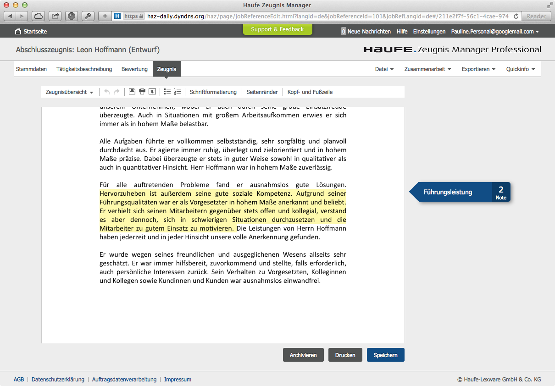Click the home icon beside Startseite
The image size is (555, 386).
18,32
